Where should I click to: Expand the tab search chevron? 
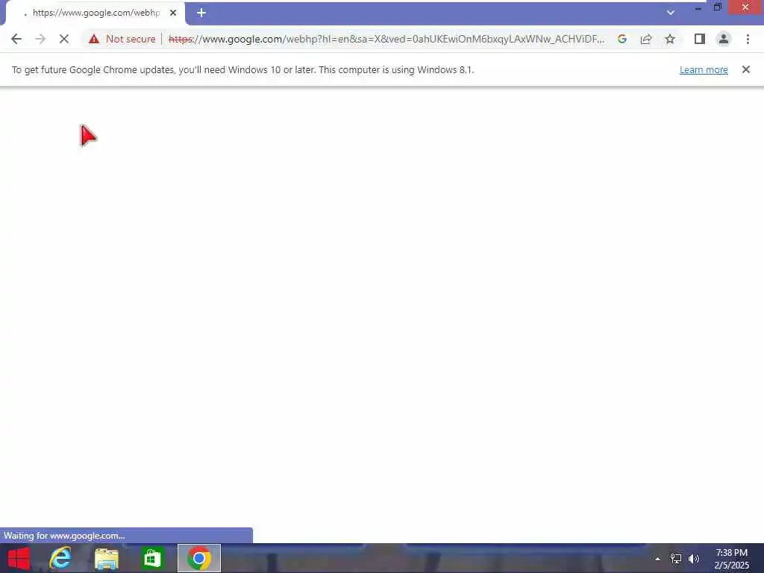pos(671,13)
